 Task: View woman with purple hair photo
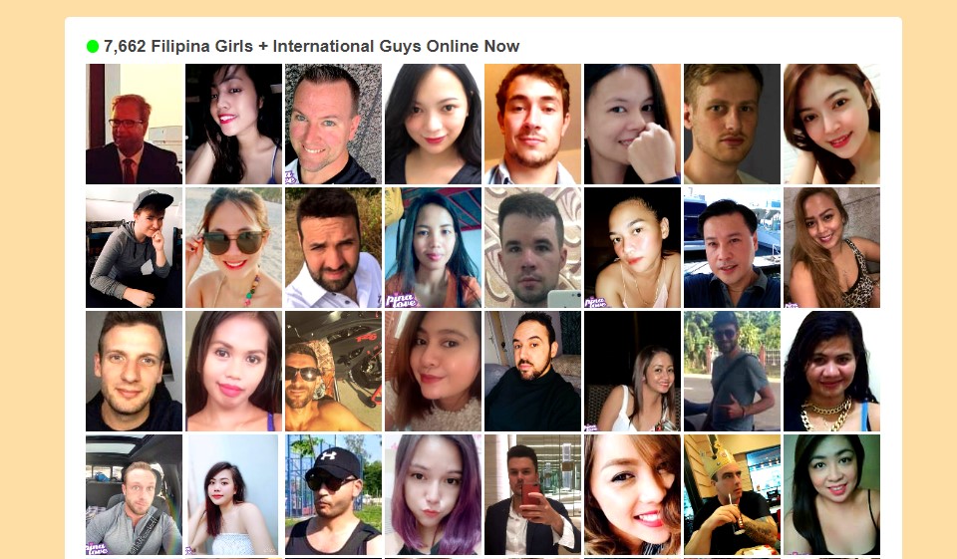[x=433, y=495]
